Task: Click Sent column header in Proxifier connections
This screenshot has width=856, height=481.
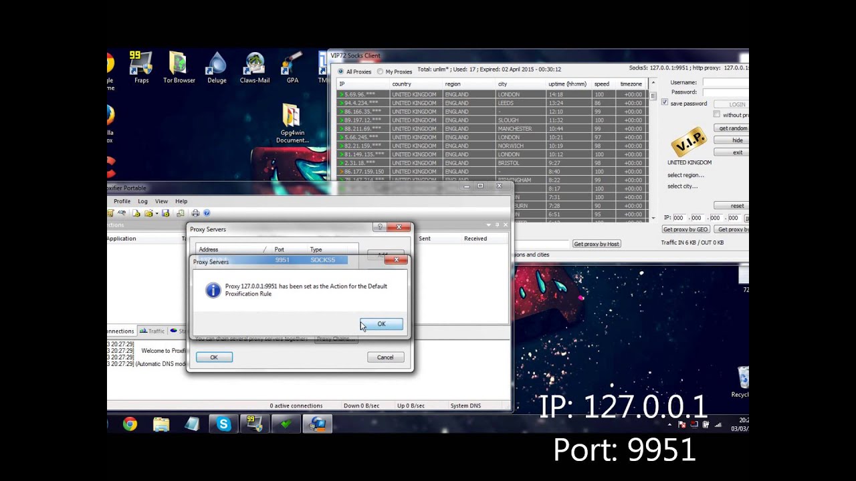Action: coord(425,238)
